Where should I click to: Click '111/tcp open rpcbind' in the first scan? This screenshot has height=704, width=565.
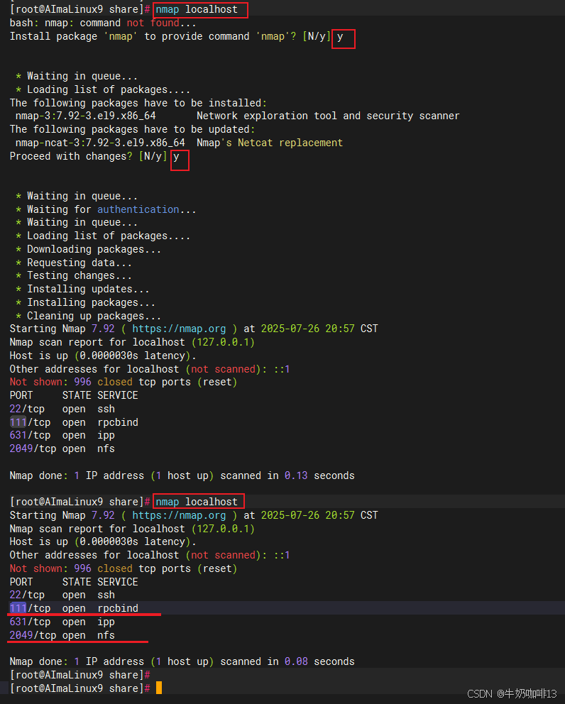tap(74, 422)
